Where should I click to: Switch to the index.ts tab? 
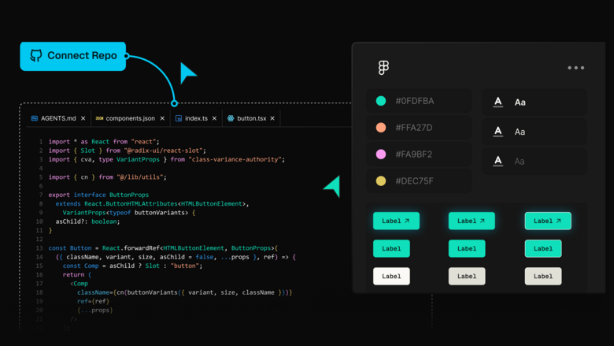click(x=196, y=118)
